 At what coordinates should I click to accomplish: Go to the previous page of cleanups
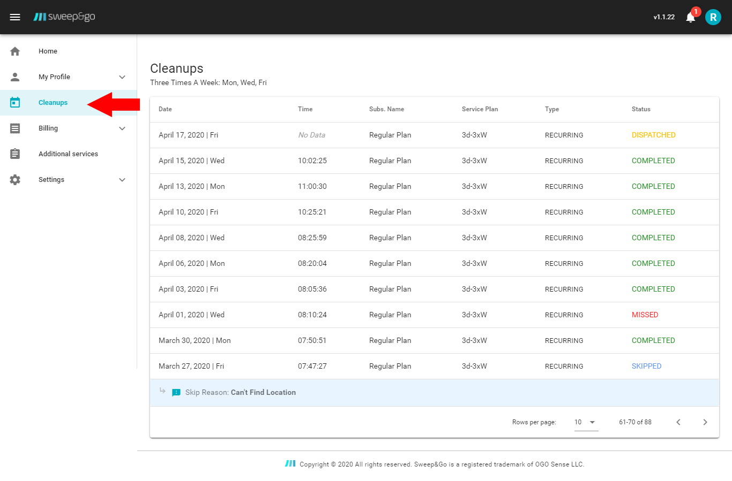coord(678,422)
